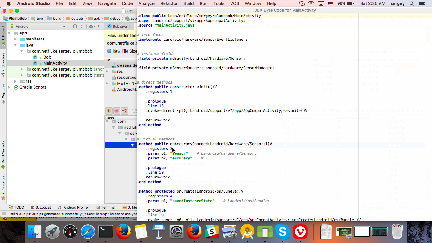Switch to the Bob.java editor tab
The width and height of the screenshot is (432, 243).
[120, 26]
